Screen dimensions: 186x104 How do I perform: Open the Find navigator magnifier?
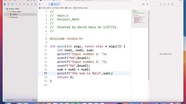16,4
